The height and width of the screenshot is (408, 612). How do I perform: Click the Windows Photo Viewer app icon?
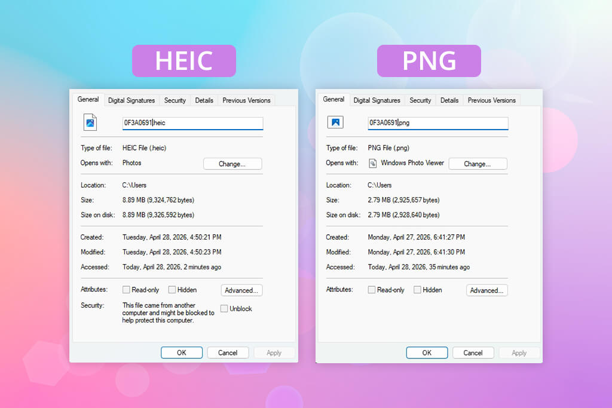coord(373,163)
